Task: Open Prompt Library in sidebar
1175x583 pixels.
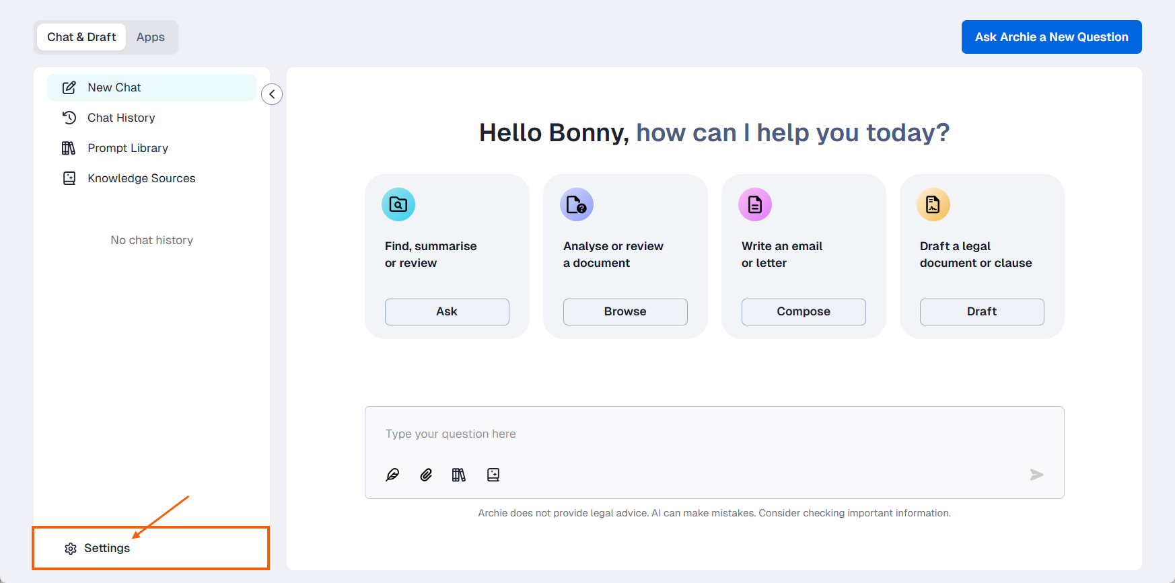Action: 128,148
